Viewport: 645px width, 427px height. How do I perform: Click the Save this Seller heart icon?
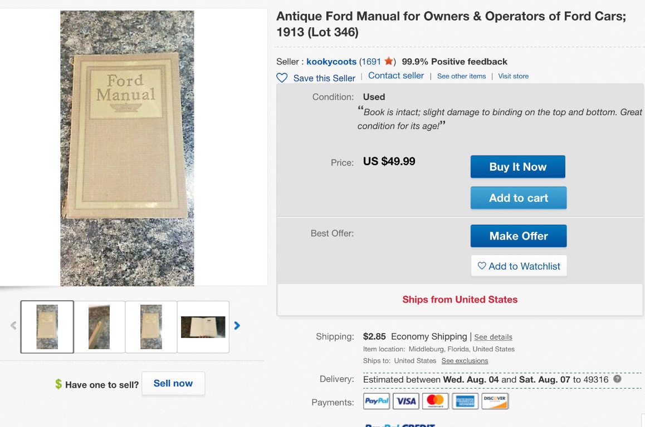point(282,78)
